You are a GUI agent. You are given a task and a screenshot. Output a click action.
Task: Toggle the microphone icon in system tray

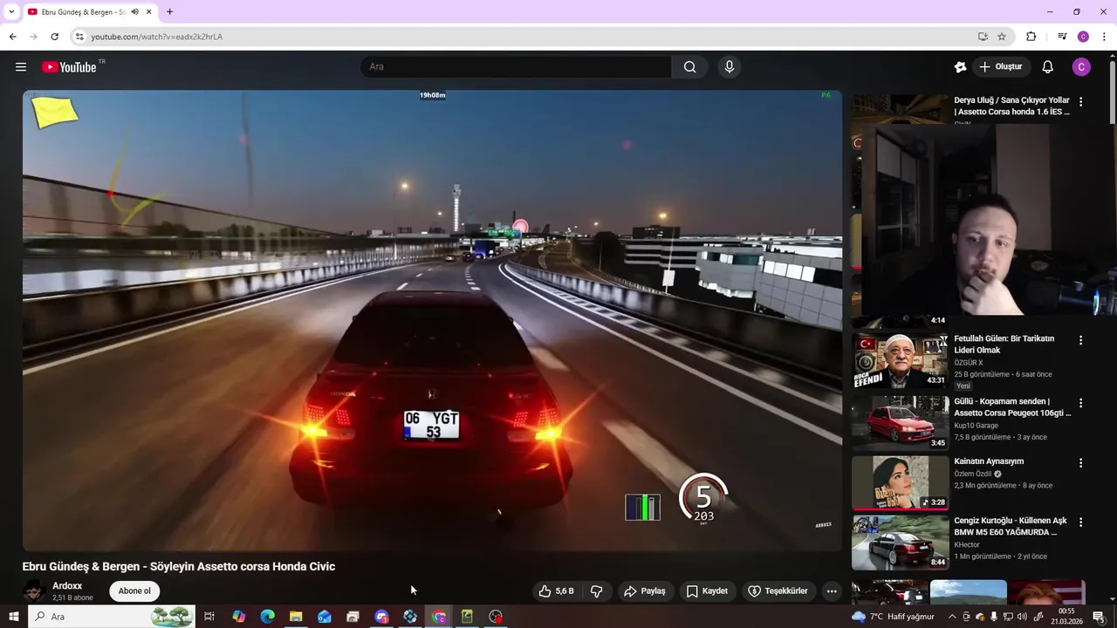pyautogui.click(x=994, y=617)
